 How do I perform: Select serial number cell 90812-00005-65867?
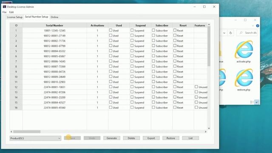pyautogui.click(x=54, y=56)
